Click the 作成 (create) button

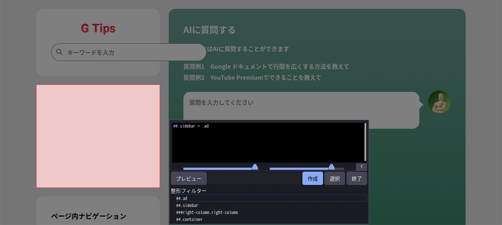pos(313,178)
